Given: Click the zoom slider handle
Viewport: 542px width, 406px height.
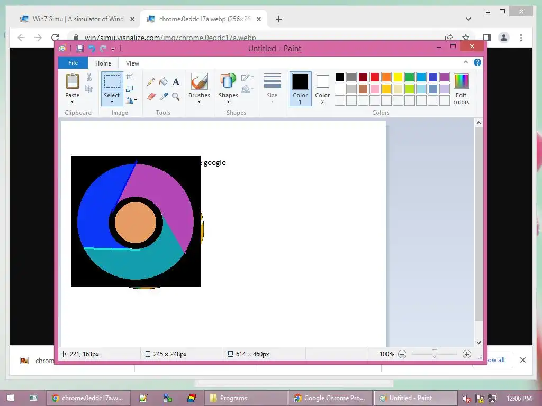Looking at the screenshot, I should tap(435, 354).
